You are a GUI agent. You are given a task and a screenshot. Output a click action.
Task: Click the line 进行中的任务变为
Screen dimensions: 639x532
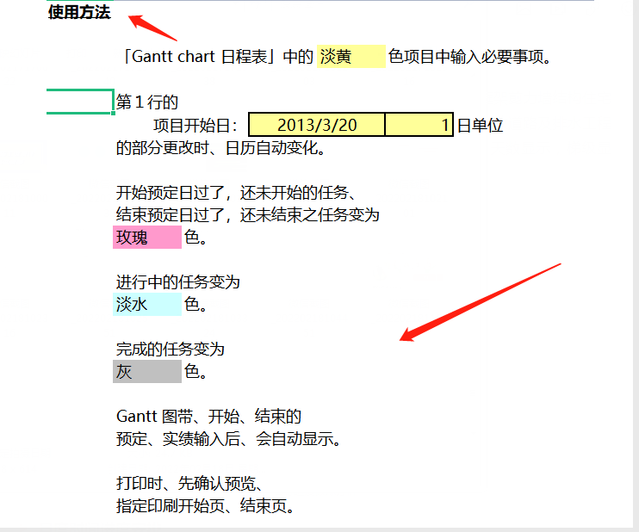click(178, 281)
